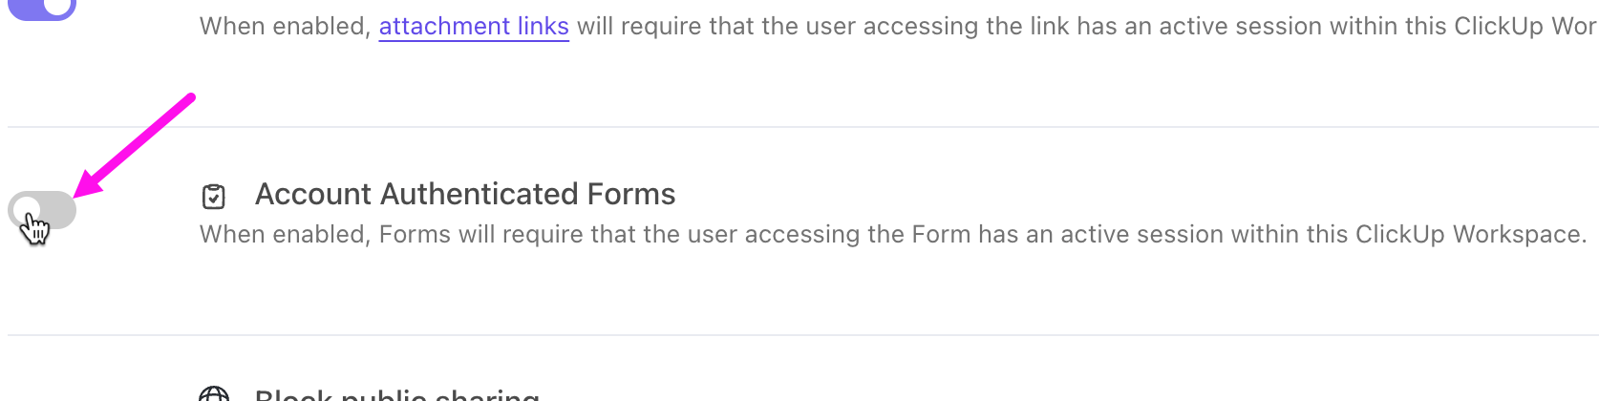Click the "Block public sharing" heading
Viewport: 1599px width, 401px height.
pyautogui.click(x=397, y=395)
